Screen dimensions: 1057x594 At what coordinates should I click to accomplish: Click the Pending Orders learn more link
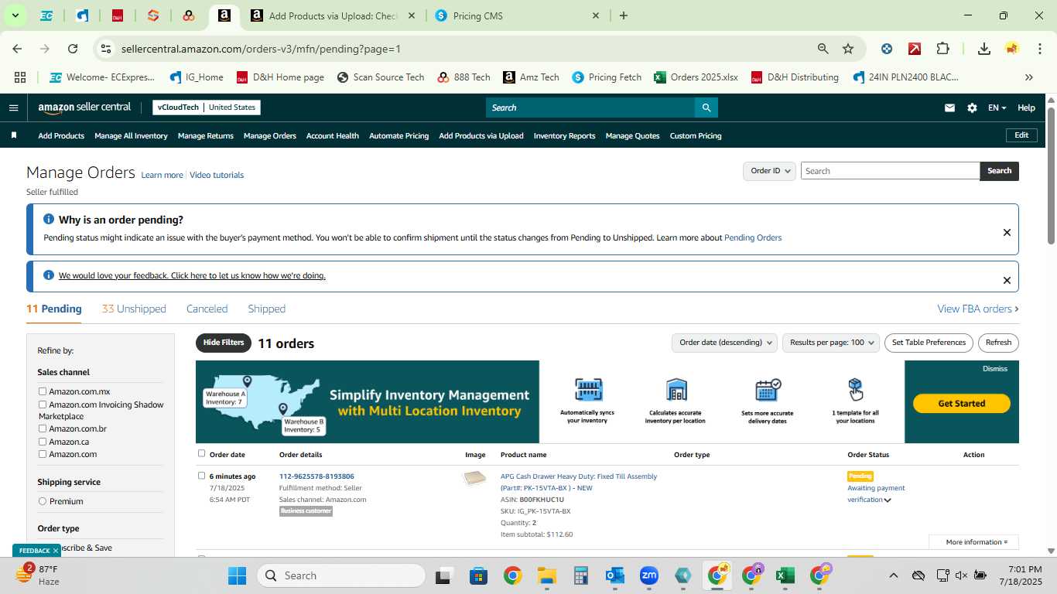click(x=753, y=237)
